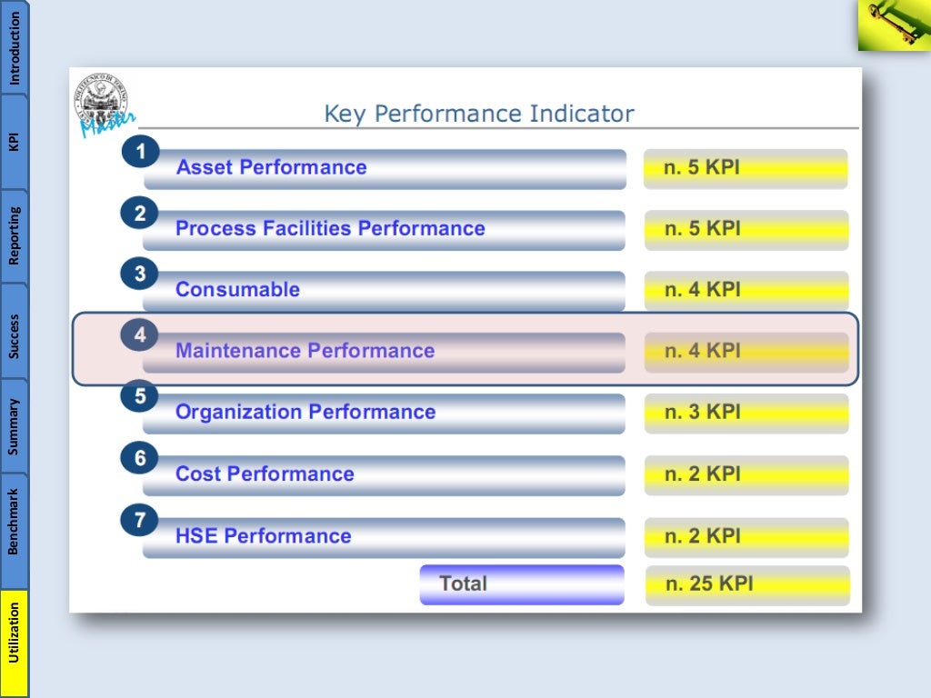Click the number 6 circle badge

tap(139, 458)
